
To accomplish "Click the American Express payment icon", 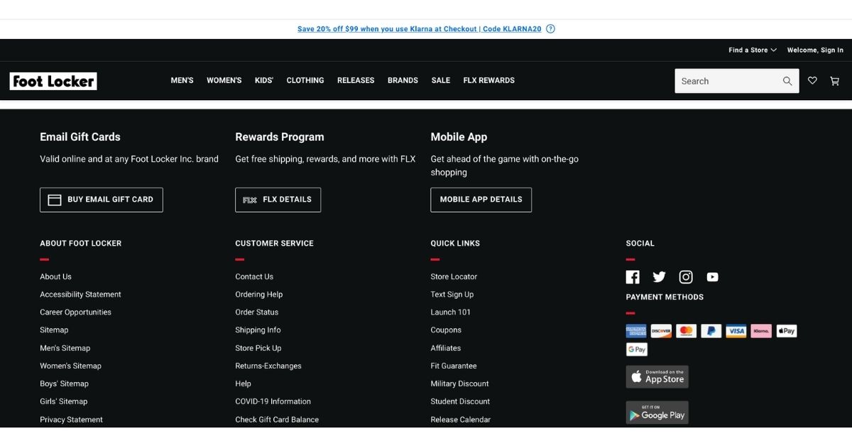I will coord(636,331).
